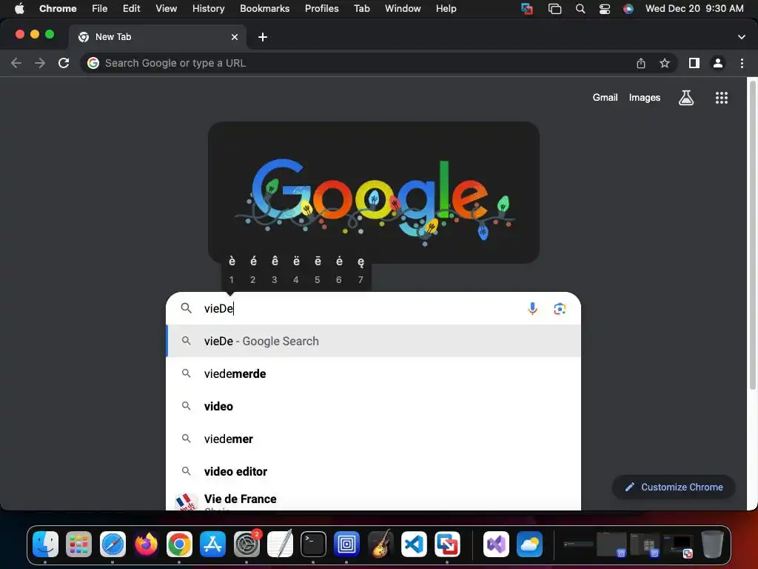Open a new tab with plus button
758x569 pixels.
[x=263, y=37]
